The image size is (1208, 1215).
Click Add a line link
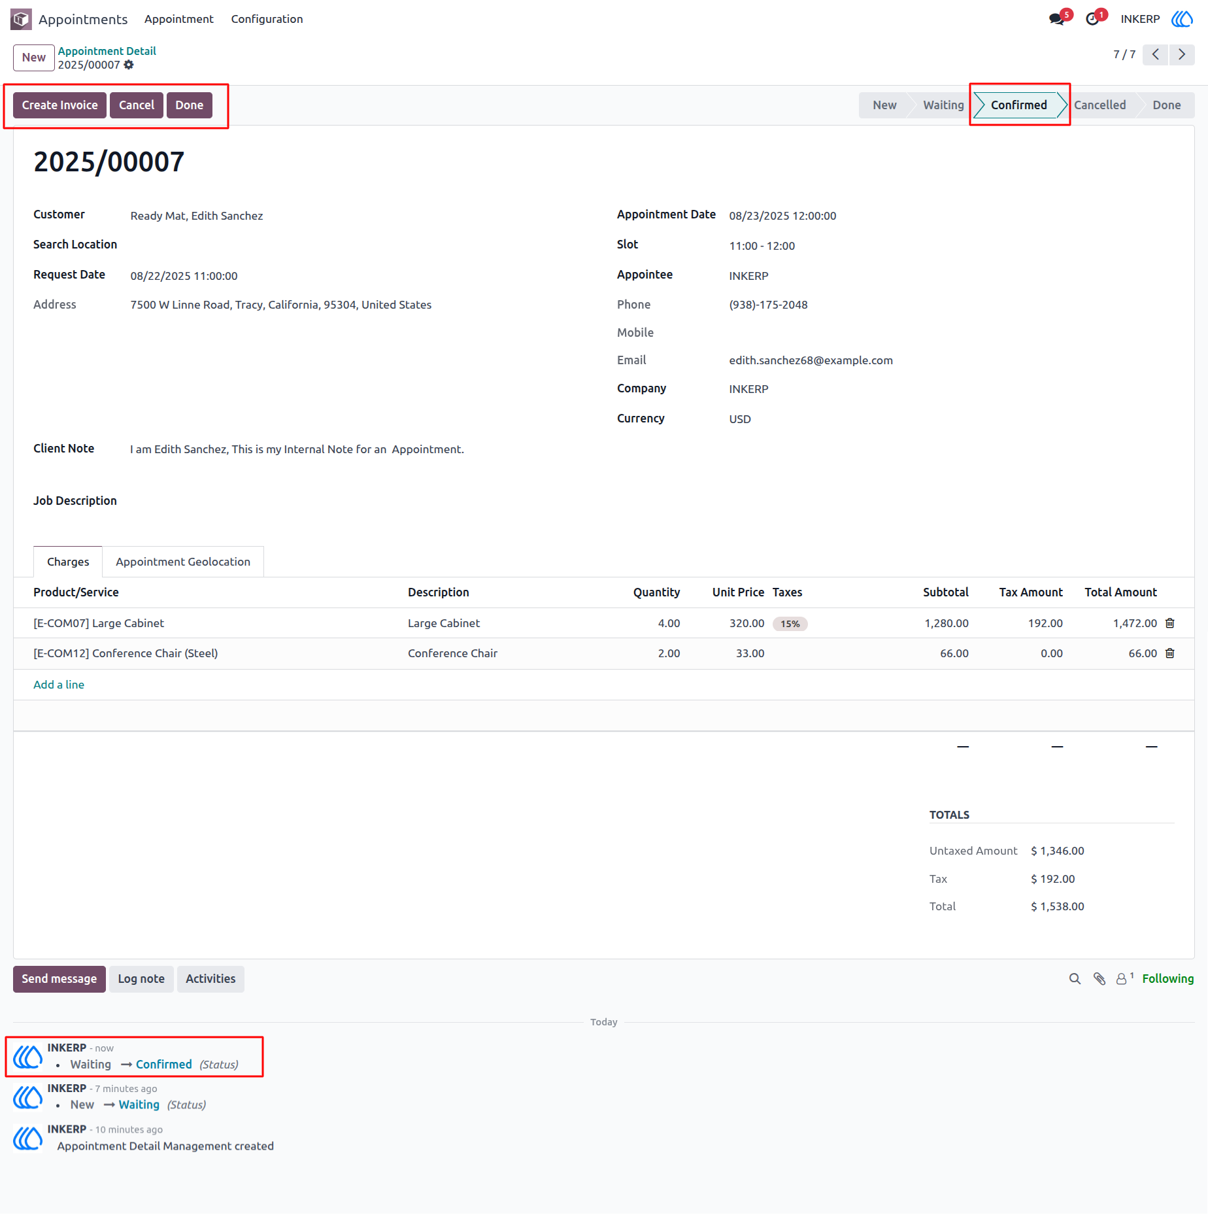59,685
